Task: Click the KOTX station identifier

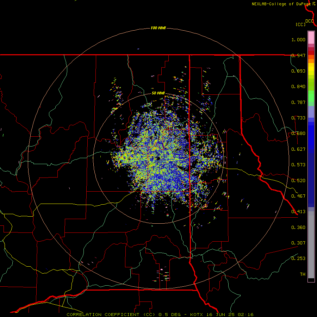Action: point(196,315)
